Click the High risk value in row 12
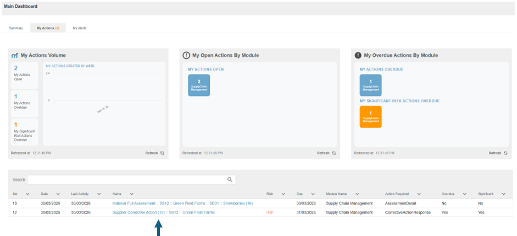 pyautogui.click(x=270, y=212)
